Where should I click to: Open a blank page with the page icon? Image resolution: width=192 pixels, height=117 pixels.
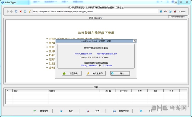click(x=25, y=11)
